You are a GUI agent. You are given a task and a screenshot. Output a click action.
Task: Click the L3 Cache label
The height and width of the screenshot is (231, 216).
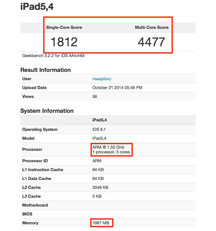point(31,196)
